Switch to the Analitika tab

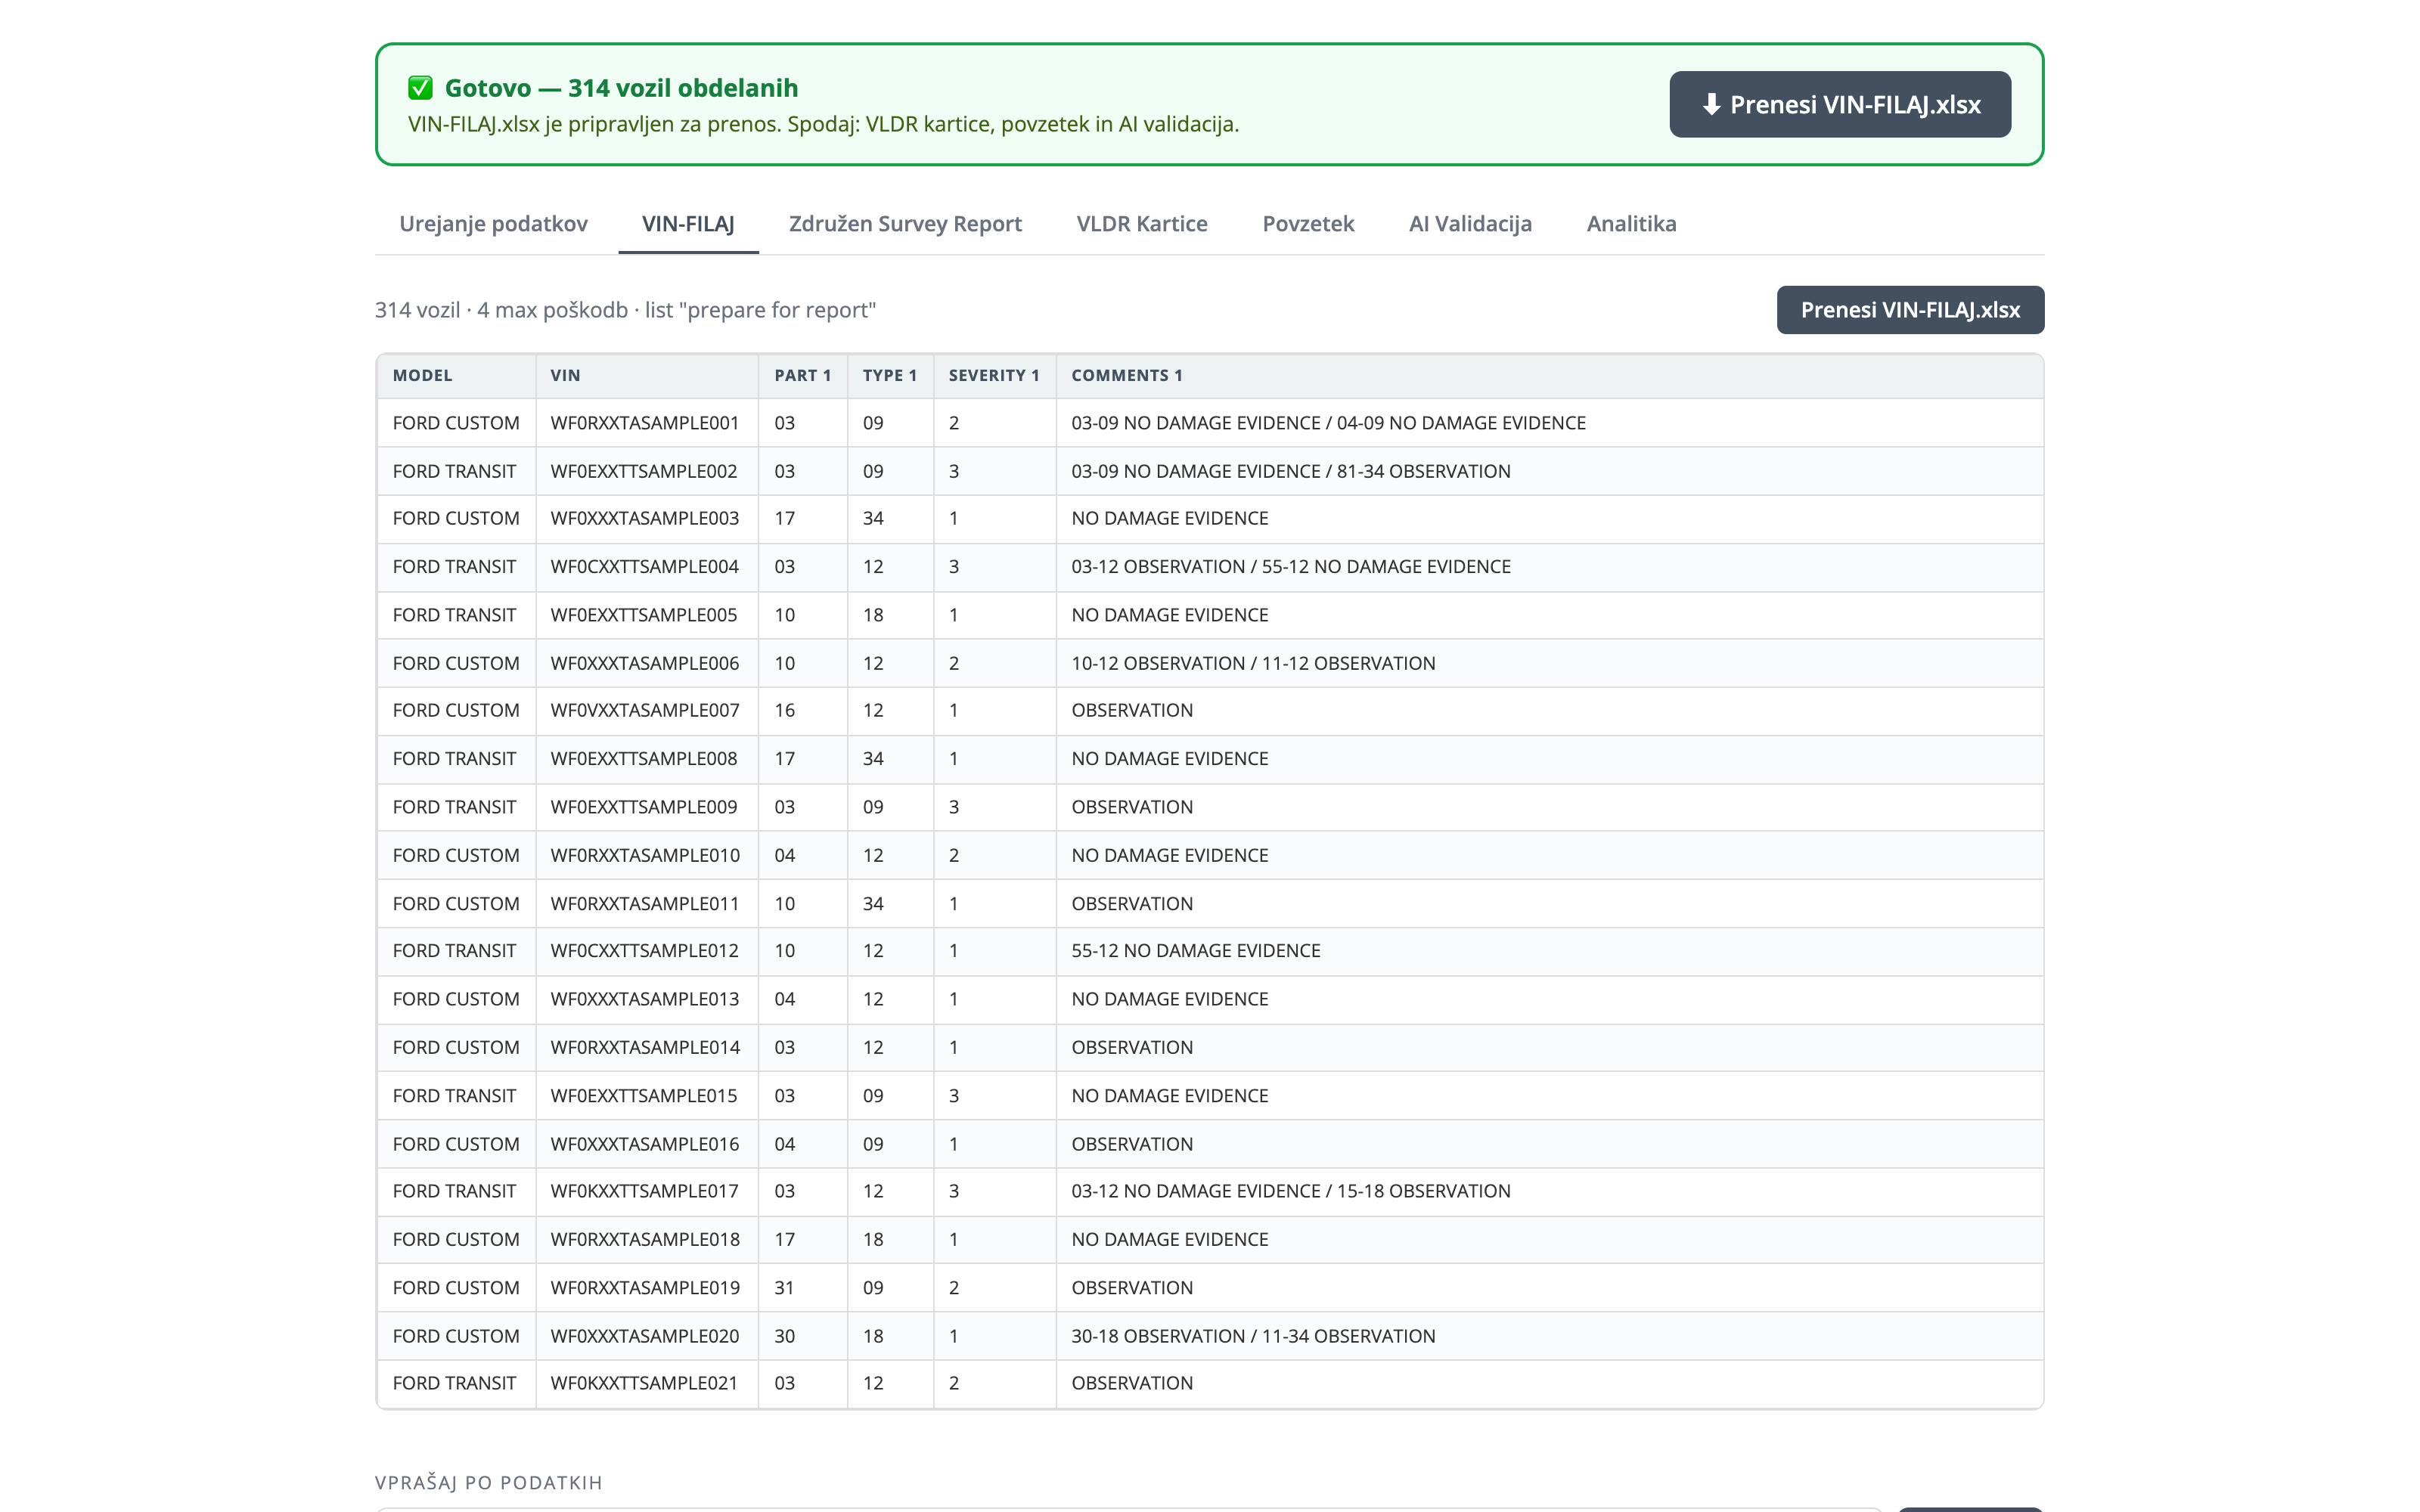(1631, 224)
